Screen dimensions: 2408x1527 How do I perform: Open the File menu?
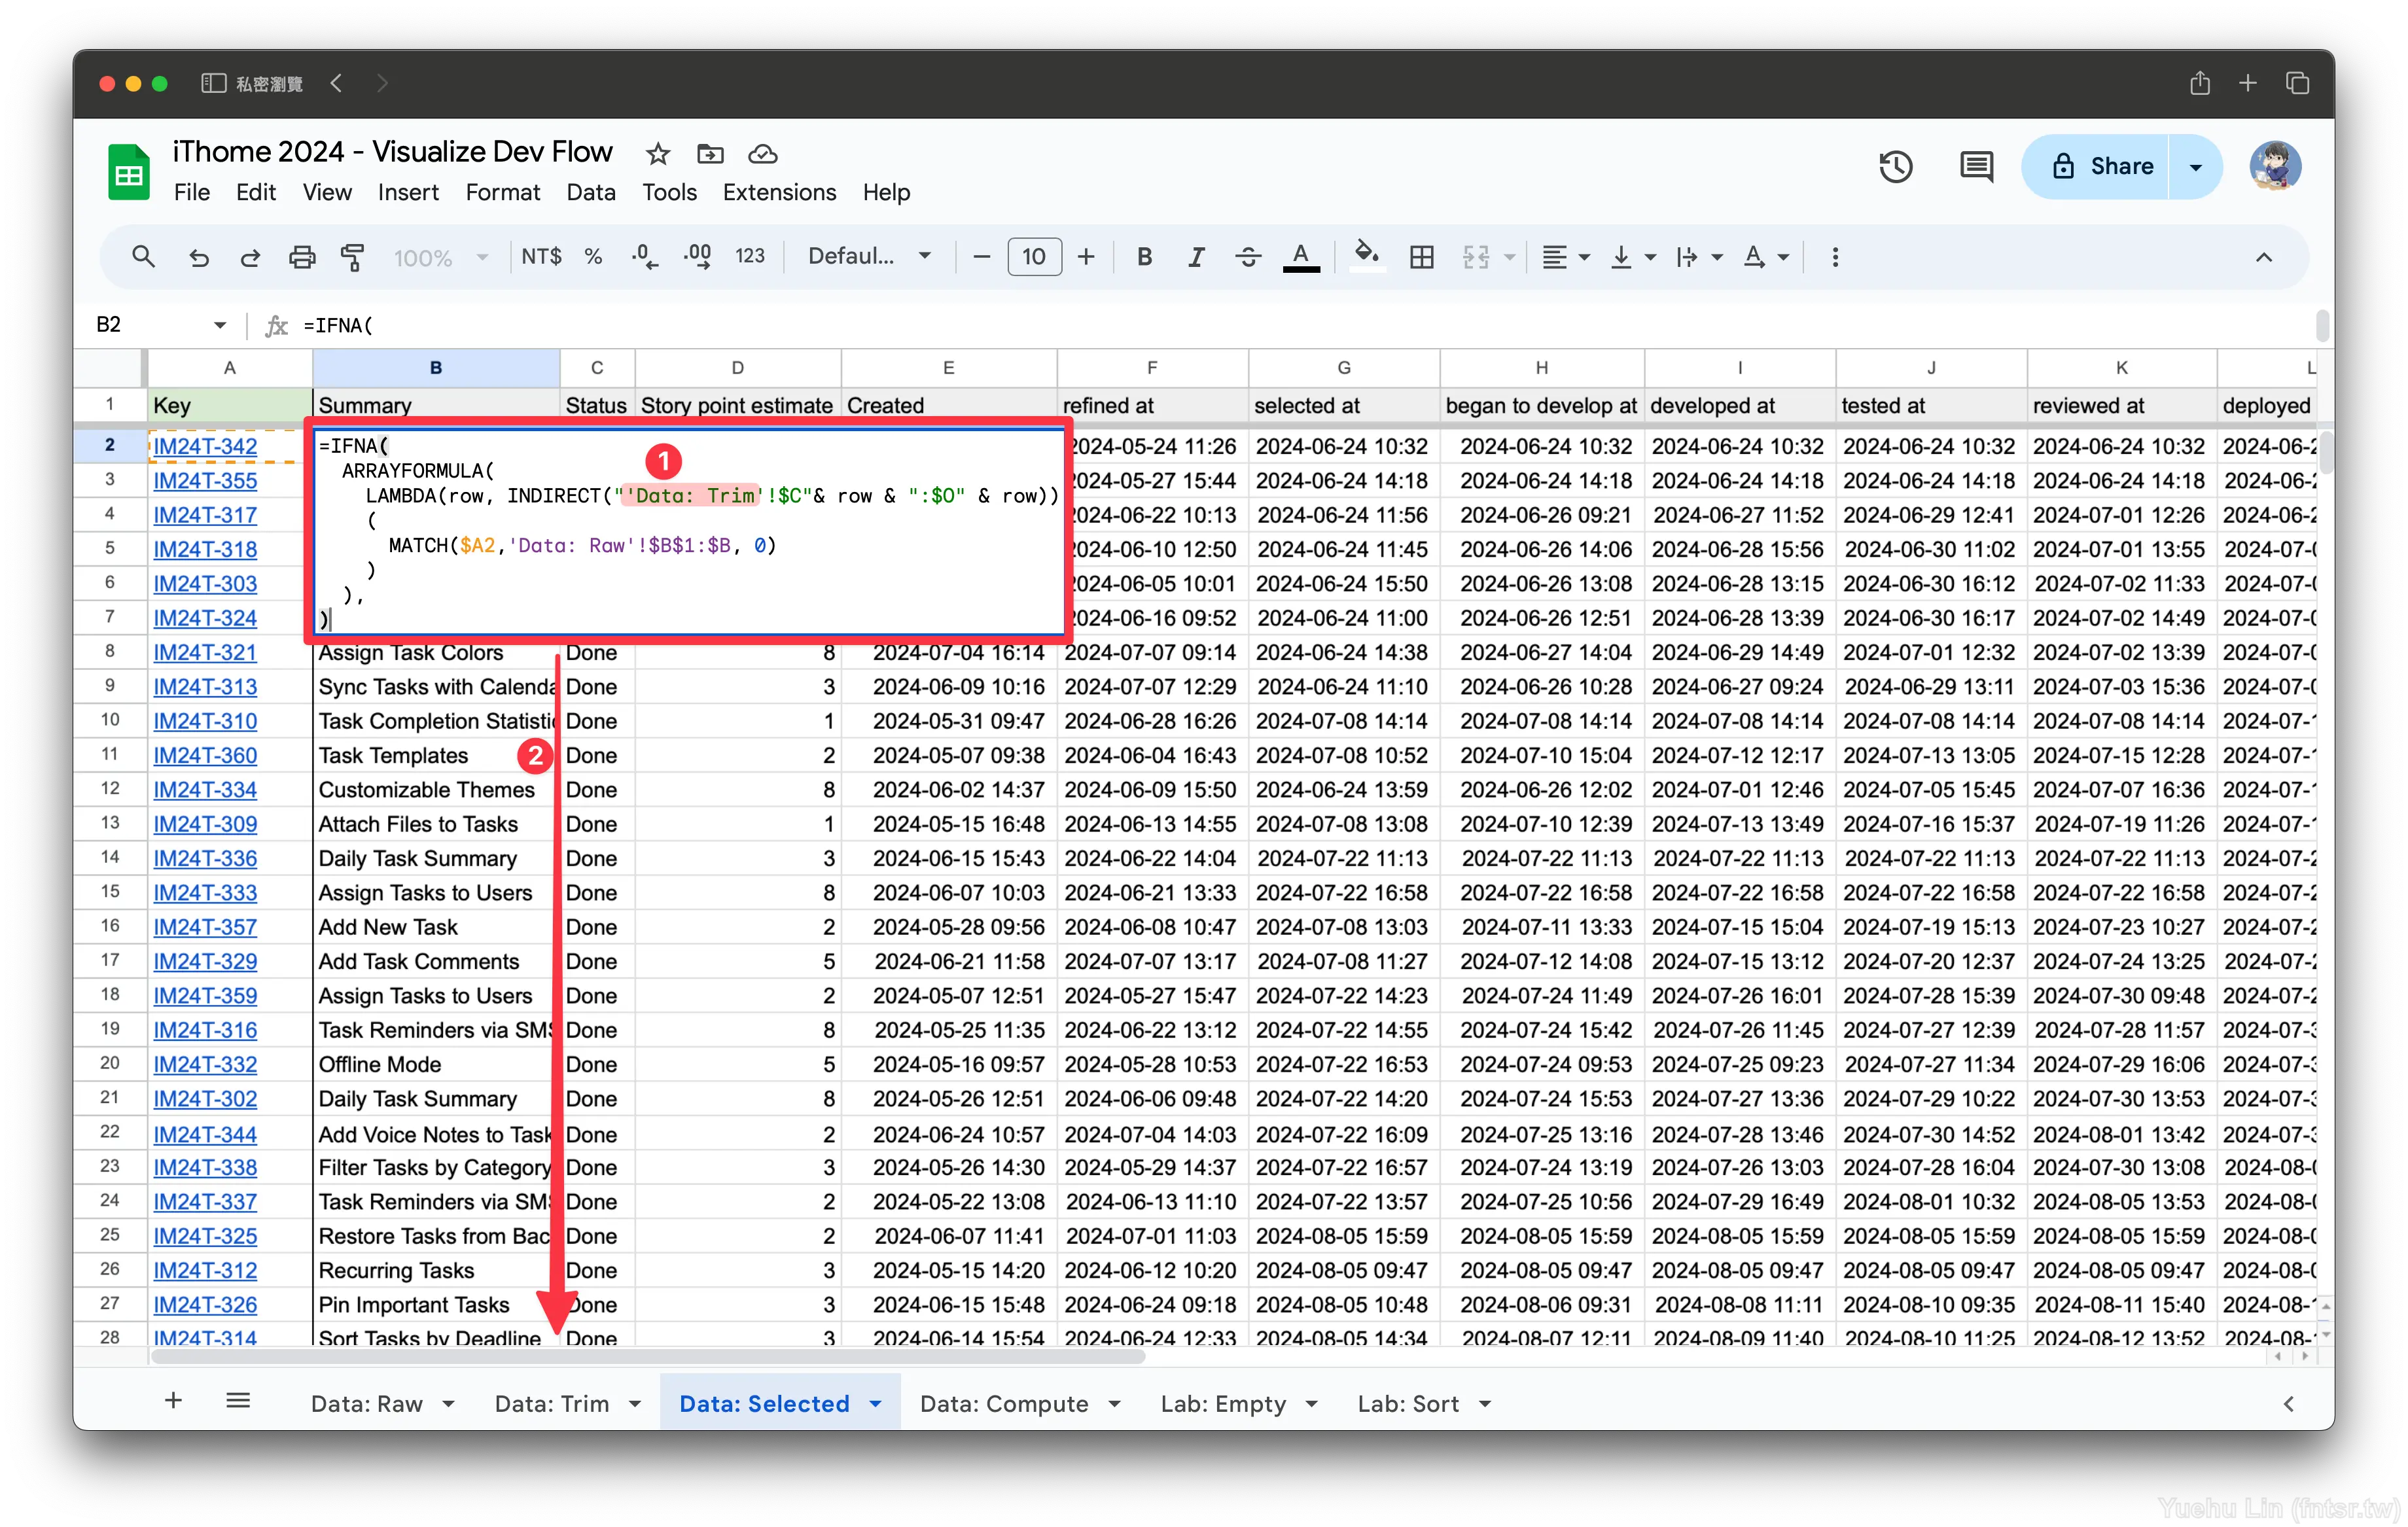[191, 192]
